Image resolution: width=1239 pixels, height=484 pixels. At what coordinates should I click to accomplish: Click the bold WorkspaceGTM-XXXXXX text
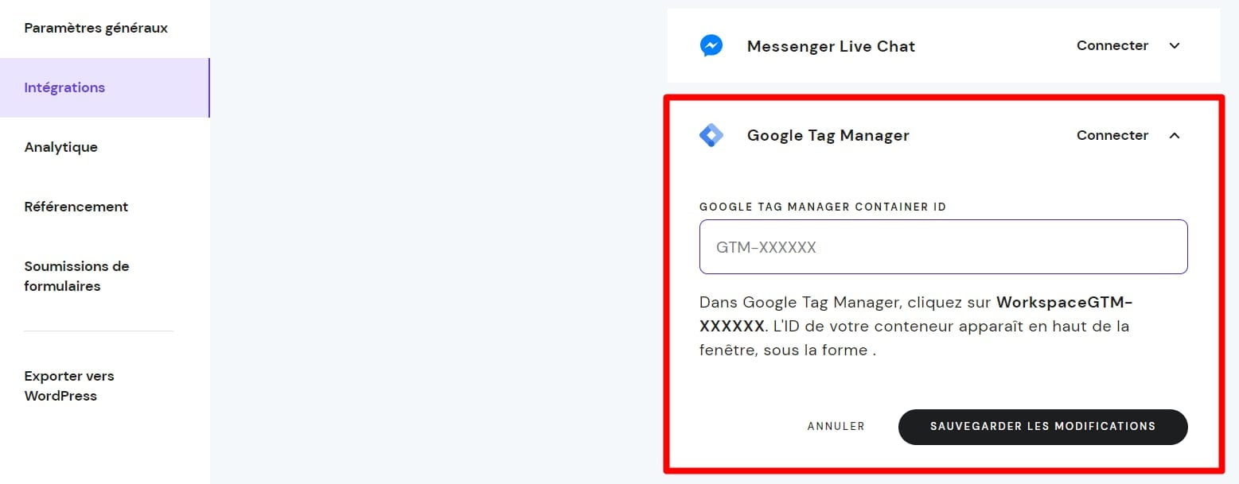[x=1064, y=303]
